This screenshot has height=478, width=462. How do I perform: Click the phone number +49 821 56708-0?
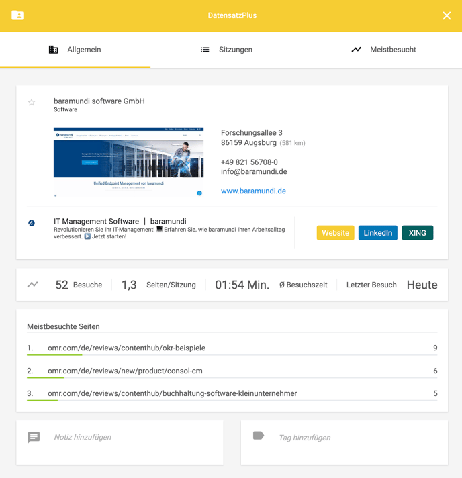pyautogui.click(x=249, y=162)
